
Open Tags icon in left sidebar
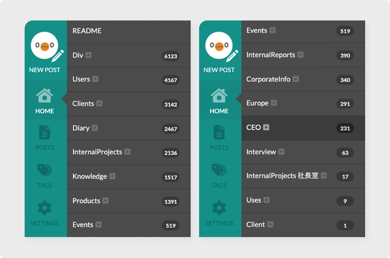[45, 170]
